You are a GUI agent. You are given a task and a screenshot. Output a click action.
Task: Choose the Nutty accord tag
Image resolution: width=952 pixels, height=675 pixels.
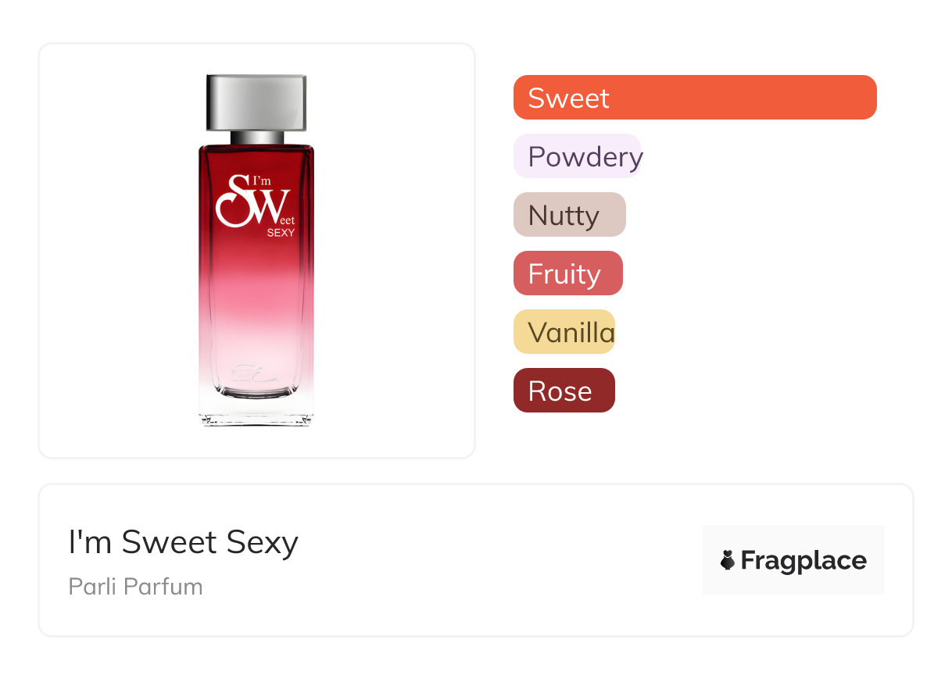(x=570, y=215)
